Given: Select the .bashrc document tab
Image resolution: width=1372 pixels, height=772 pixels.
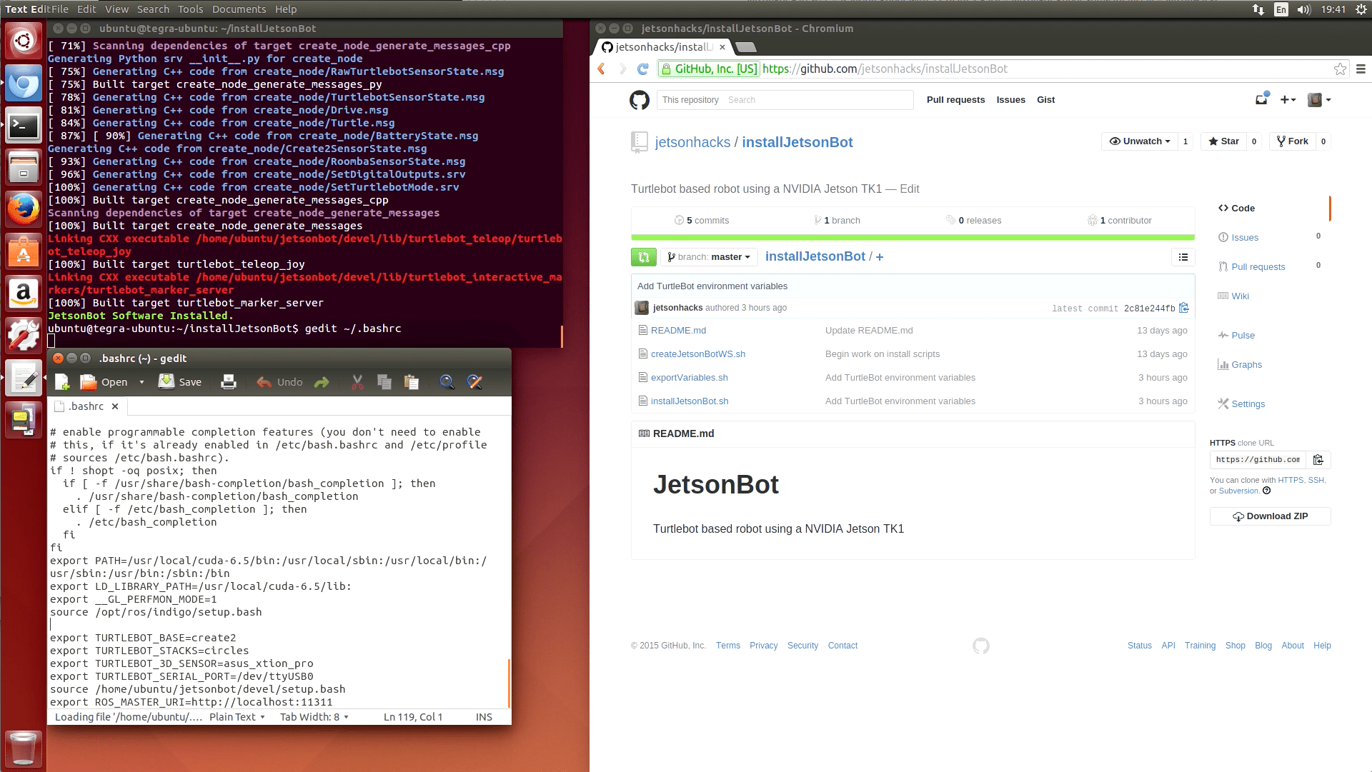Looking at the screenshot, I should coord(86,406).
